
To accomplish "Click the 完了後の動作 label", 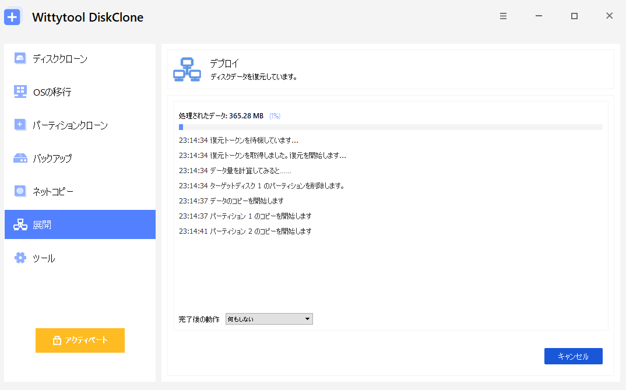I will point(199,319).
